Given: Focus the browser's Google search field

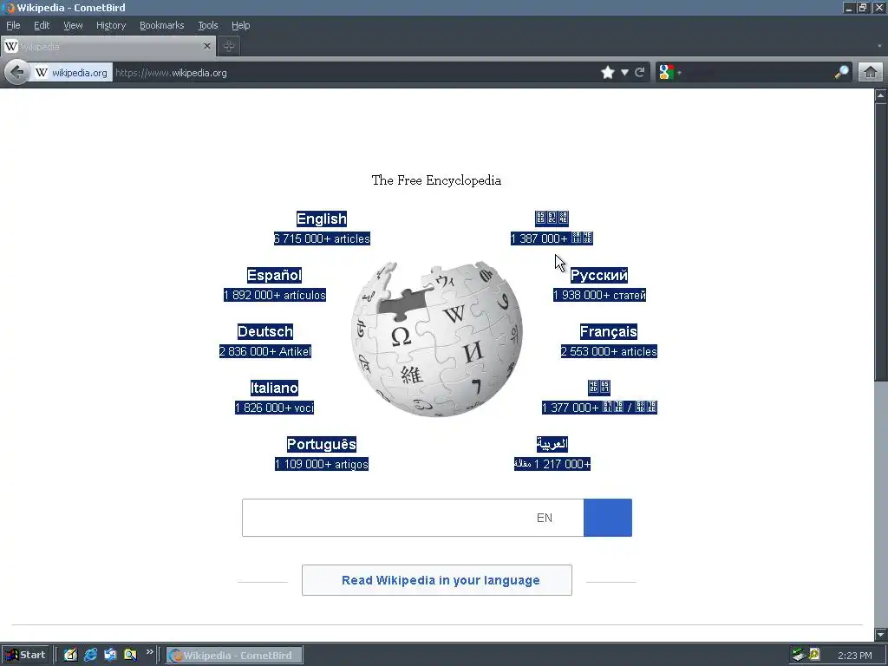Looking at the screenshot, I should pyautogui.click(x=759, y=73).
